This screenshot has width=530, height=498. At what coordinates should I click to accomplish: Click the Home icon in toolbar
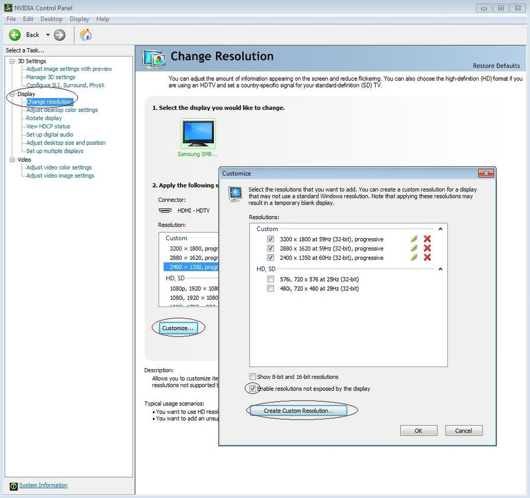86,35
